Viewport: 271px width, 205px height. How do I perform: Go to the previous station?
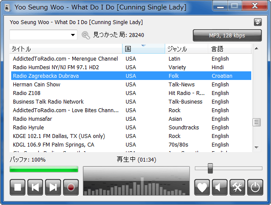pyautogui.click(x=35, y=187)
